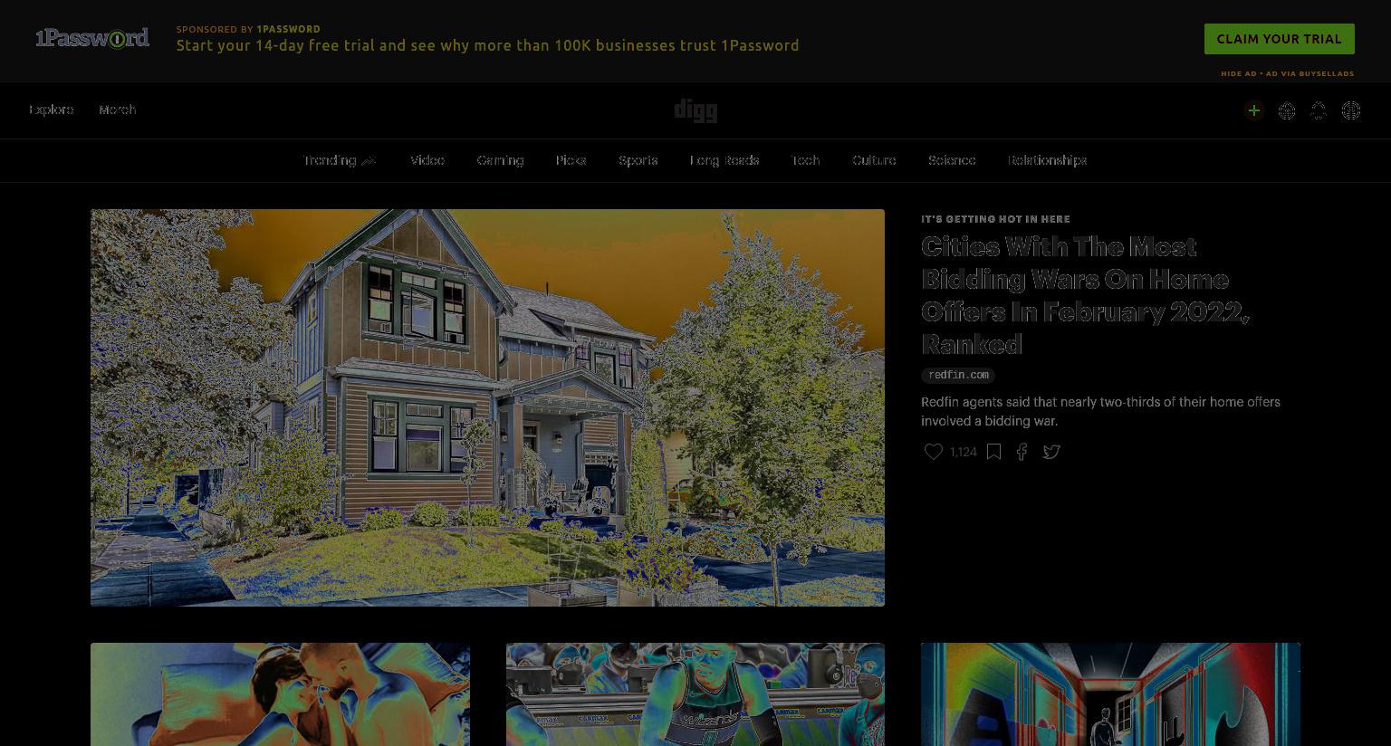Click the Merch link in header
The image size is (1391, 746).
point(118,110)
